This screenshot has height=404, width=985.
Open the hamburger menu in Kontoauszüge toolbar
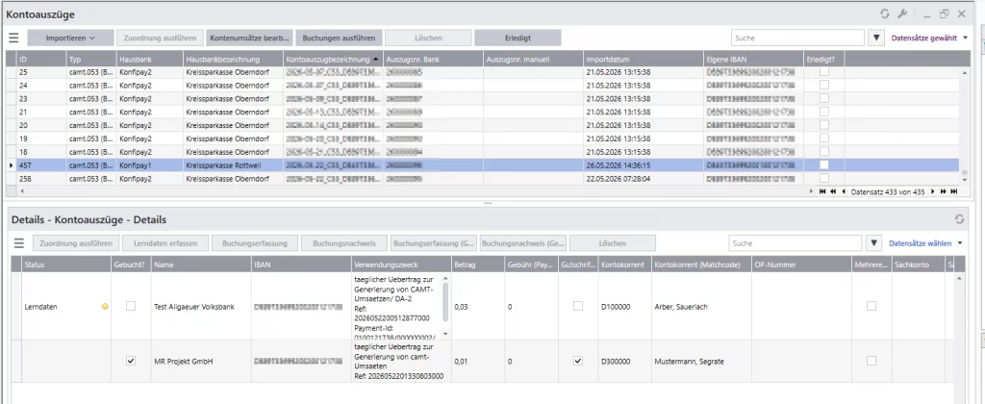point(13,38)
